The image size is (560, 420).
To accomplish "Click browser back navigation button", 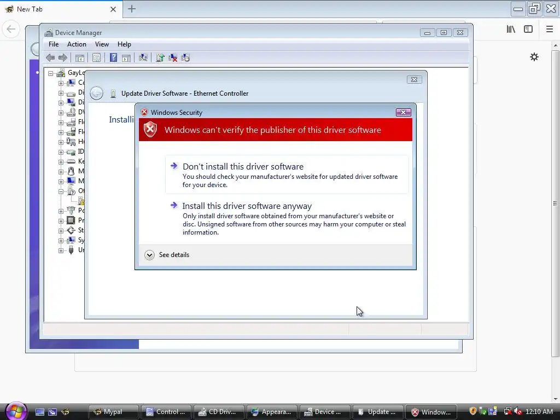I will [11, 29].
